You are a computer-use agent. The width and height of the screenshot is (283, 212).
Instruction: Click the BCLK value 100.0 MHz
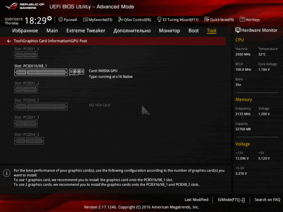(x=243, y=69)
